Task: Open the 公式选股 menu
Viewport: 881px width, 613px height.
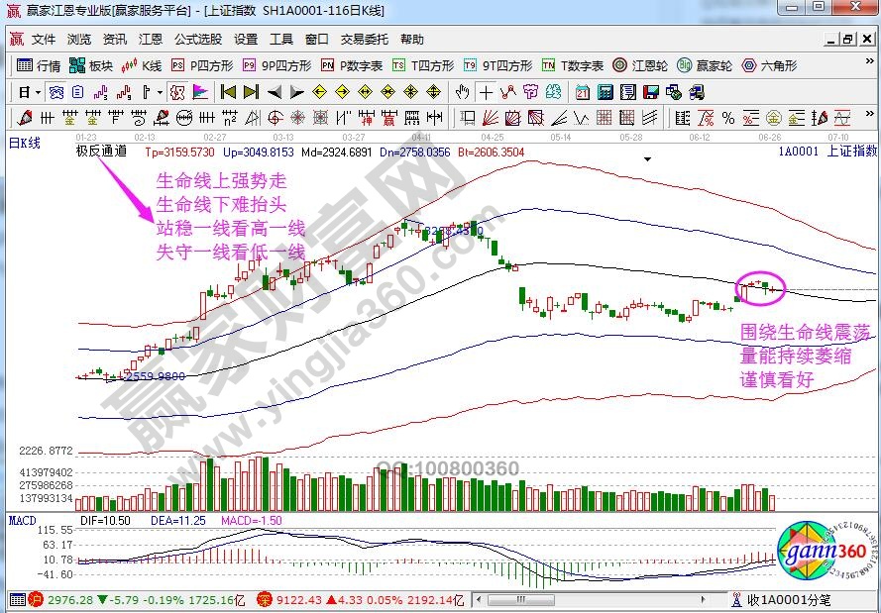Action: tap(198, 40)
